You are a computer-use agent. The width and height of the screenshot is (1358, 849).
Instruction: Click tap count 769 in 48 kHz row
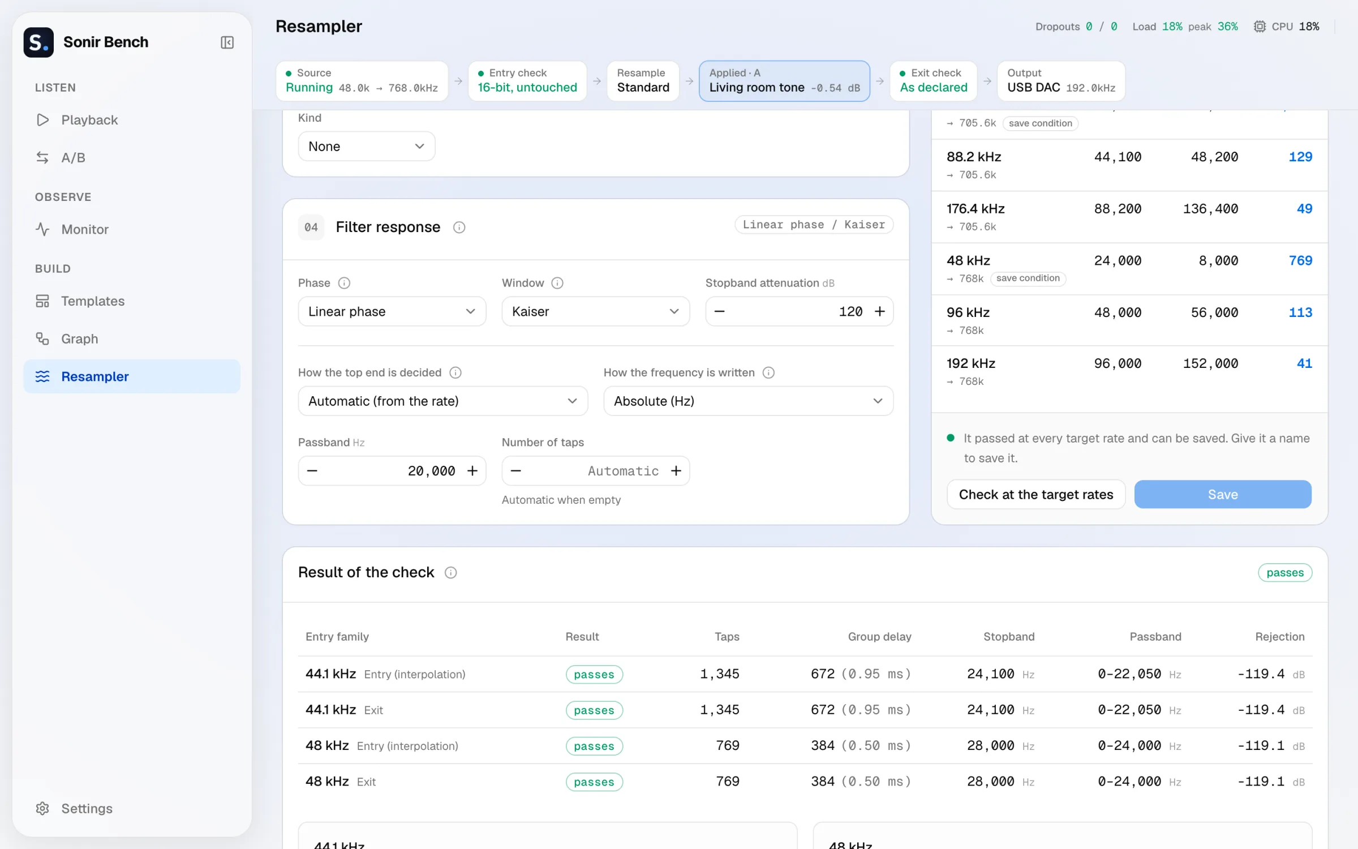tap(1300, 261)
